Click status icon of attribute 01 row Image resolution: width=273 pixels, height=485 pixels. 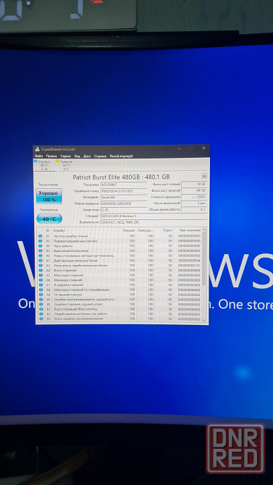click(41, 236)
